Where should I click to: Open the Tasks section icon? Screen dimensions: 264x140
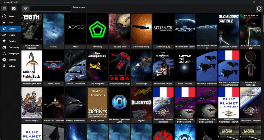pos(4,16)
